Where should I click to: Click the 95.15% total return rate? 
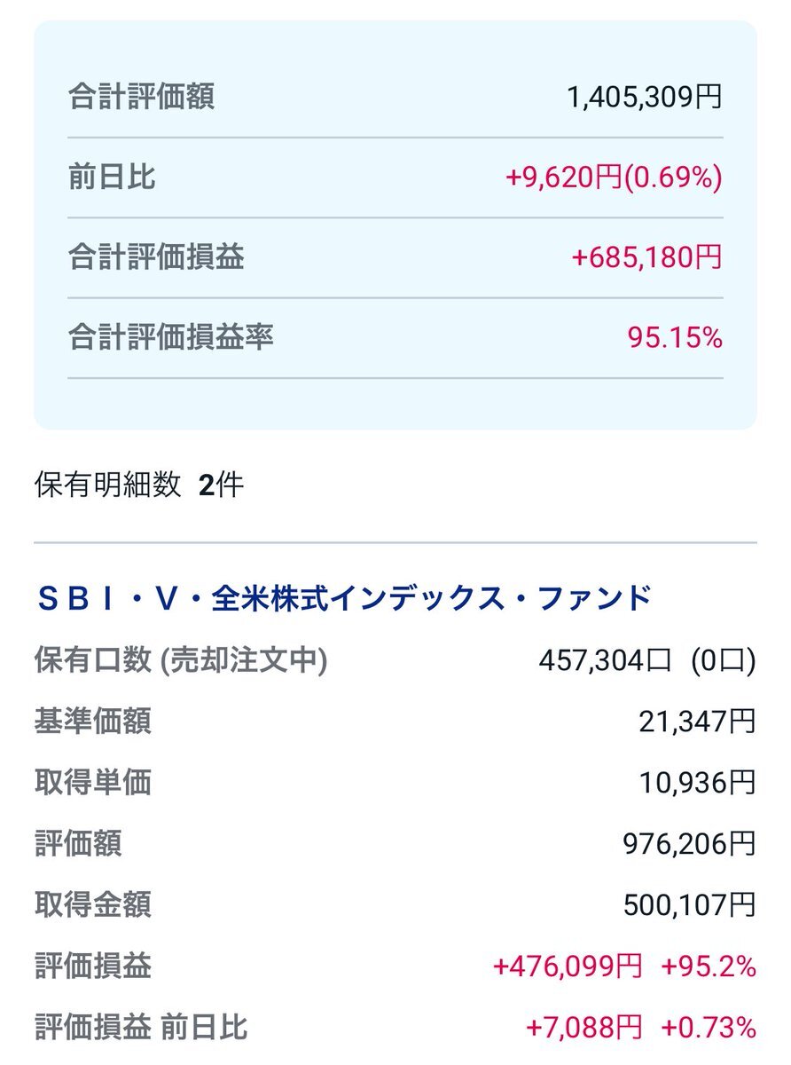pos(676,337)
